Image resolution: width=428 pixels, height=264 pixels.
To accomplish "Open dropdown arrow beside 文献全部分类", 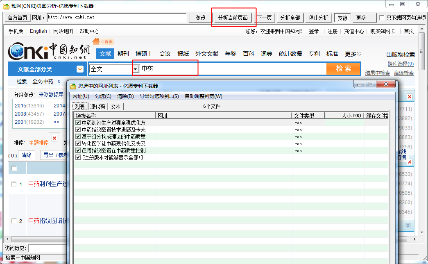I will 80,69.
